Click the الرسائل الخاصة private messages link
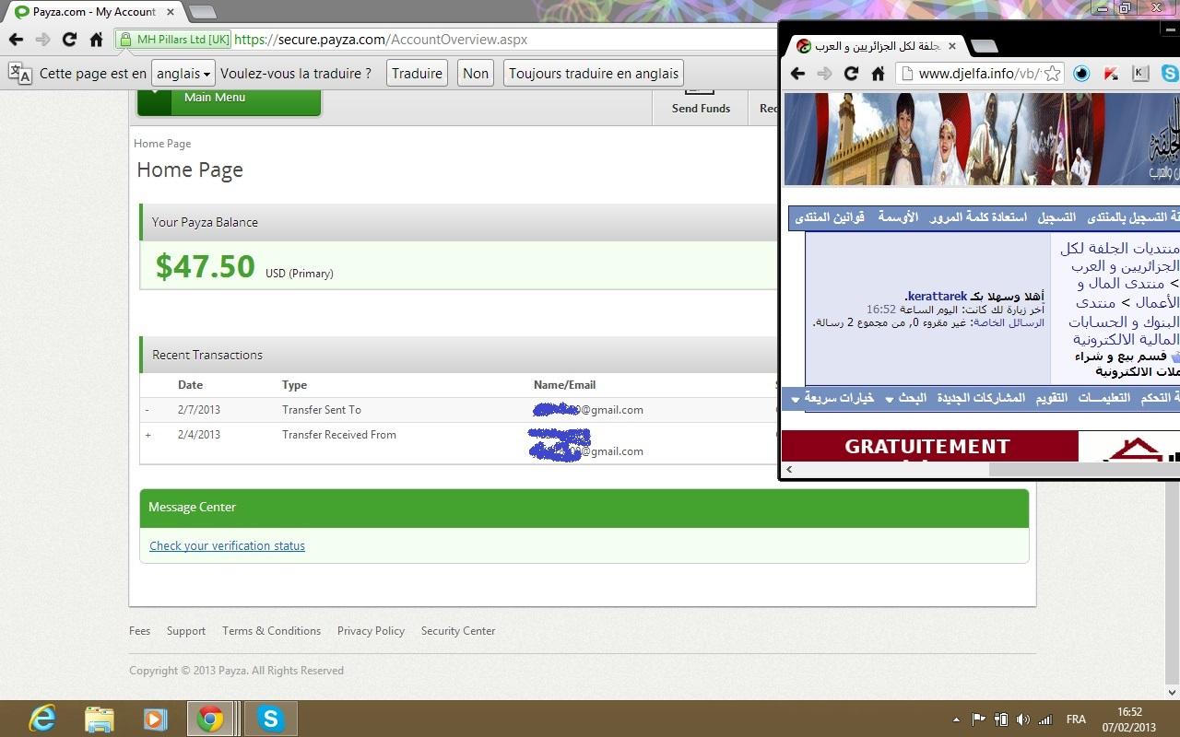 pos(1010,323)
